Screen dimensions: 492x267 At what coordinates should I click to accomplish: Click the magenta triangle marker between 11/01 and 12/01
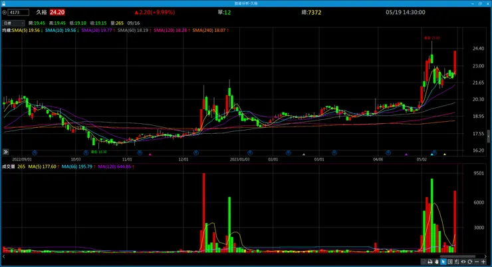click(x=150, y=154)
